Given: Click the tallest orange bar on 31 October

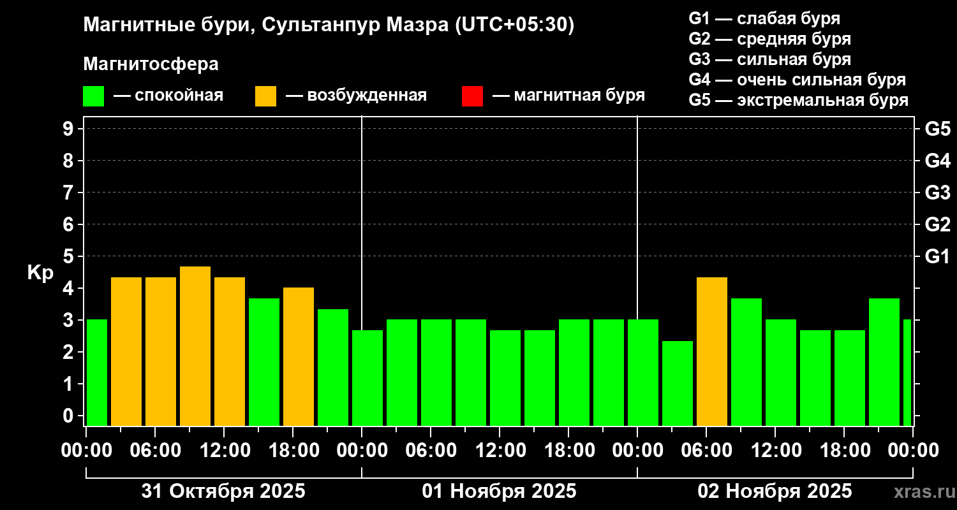Looking at the screenshot, I should [195, 346].
